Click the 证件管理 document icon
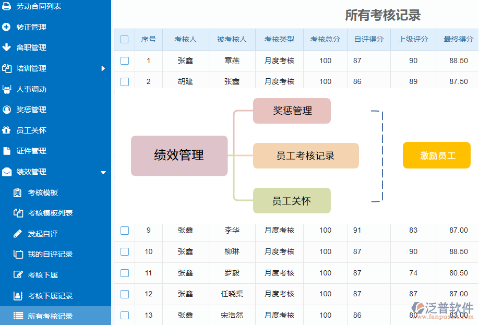Image resolution: width=479 pixels, height=325 pixels. pyautogui.click(x=7, y=151)
